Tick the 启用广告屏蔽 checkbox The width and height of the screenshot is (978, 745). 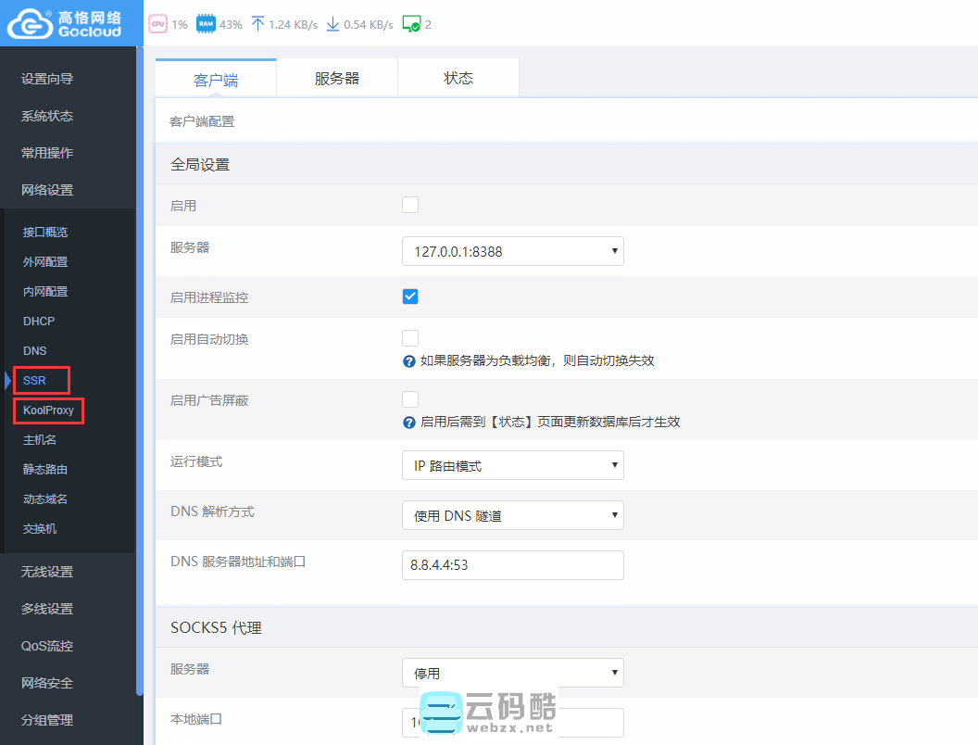(410, 399)
